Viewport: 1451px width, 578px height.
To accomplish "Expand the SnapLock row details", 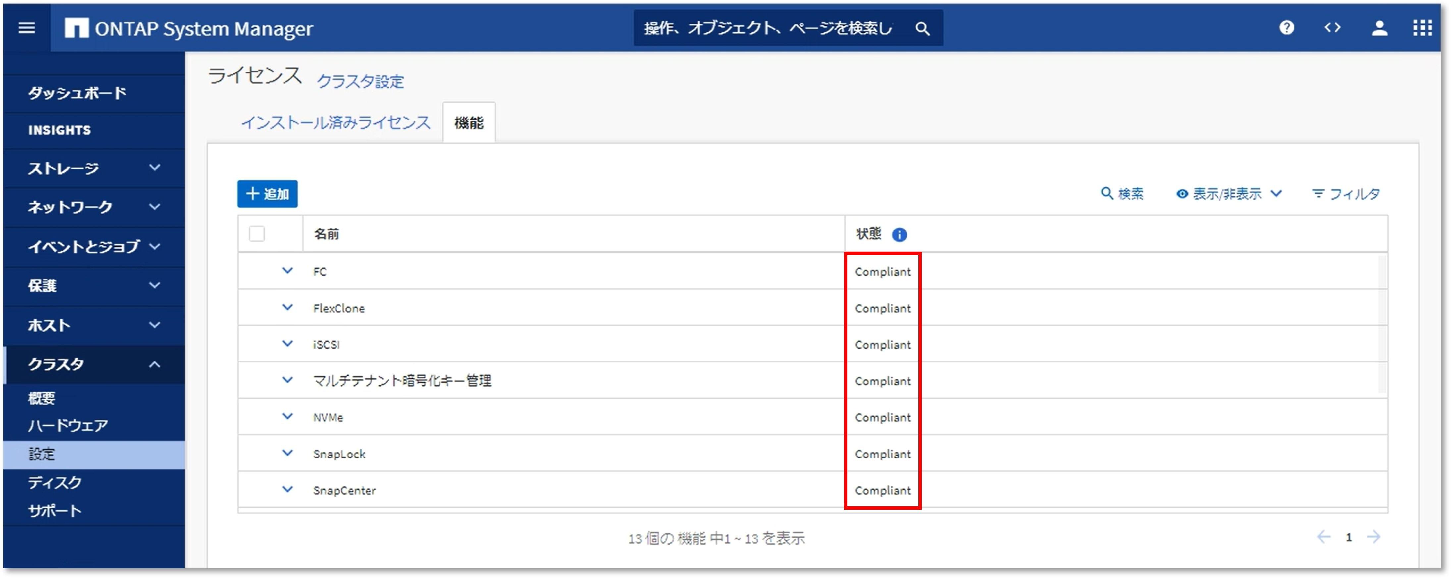I will coord(287,453).
